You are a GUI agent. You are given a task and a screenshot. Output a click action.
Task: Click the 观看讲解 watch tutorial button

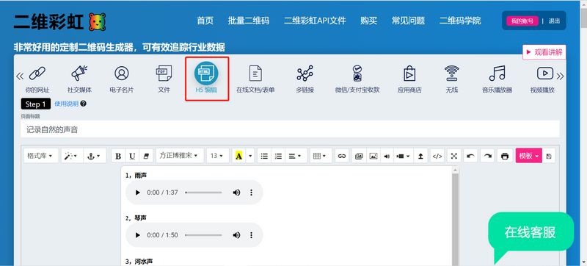(544, 52)
